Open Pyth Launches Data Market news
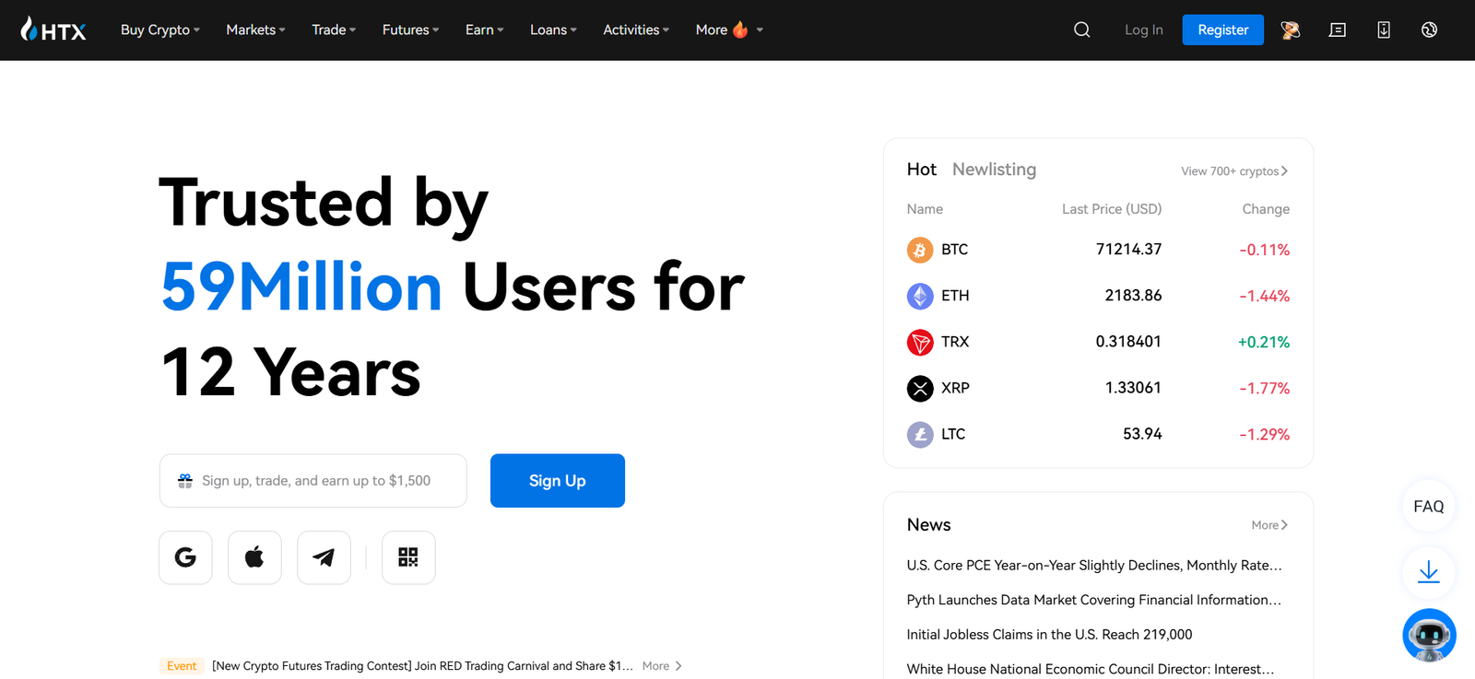 (1094, 600)
